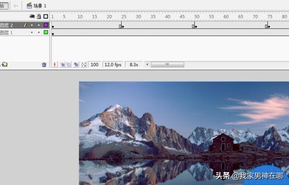Turn on edit multiple frames

pyautogui.click(x=76, y=64)
